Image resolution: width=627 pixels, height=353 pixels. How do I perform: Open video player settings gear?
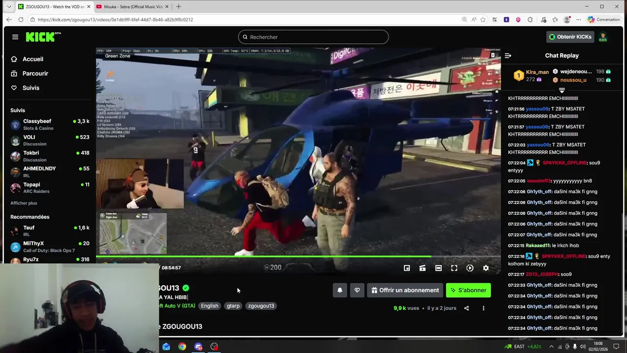(485, 268)
